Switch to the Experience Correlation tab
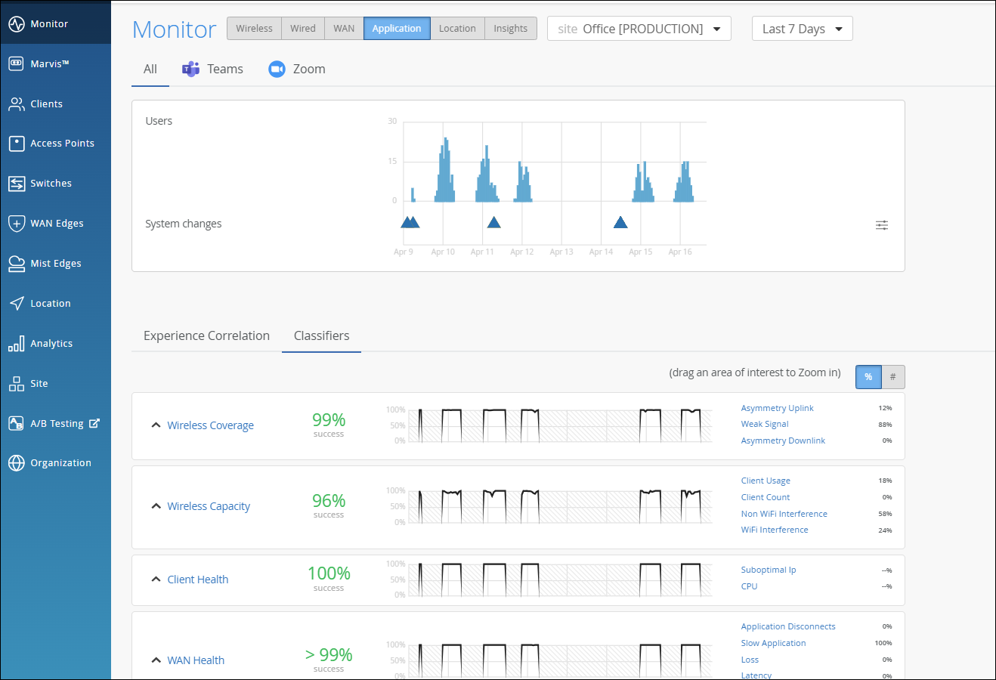The height and width of the screenshot is (680, 996). pyautogui.click(x=206, y=336)
